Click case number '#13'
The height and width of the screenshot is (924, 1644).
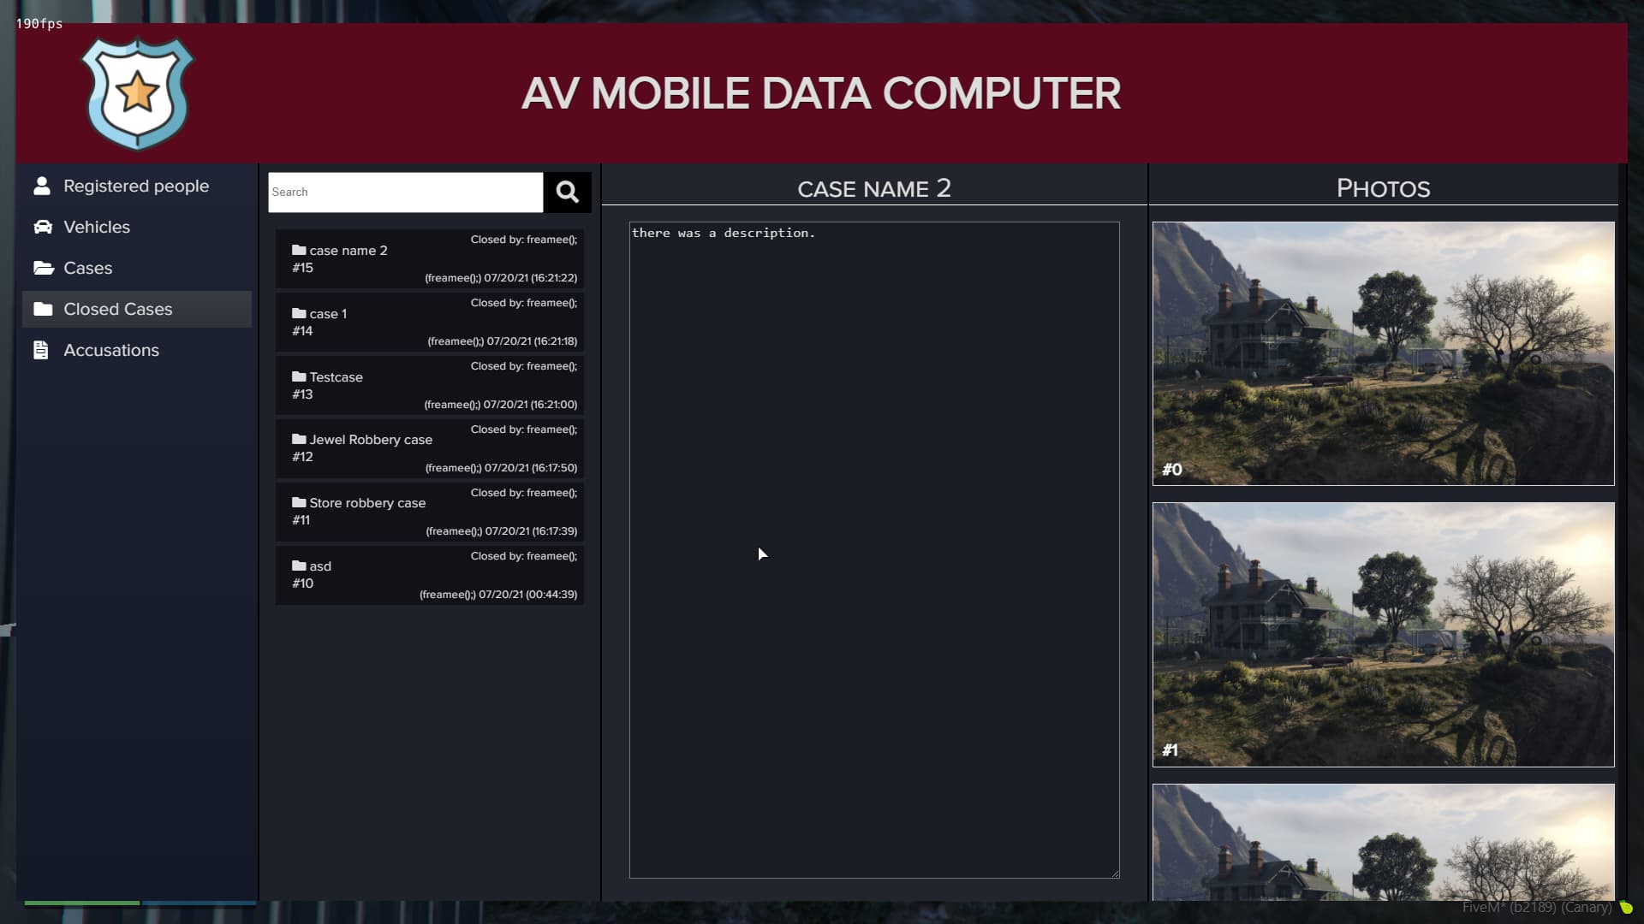[x=302, y=394]
